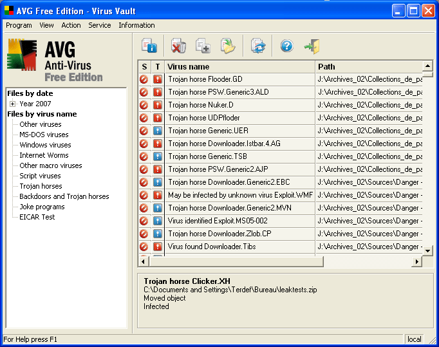Select row Virus identified Exploit.MS05-002

(280, 221)
